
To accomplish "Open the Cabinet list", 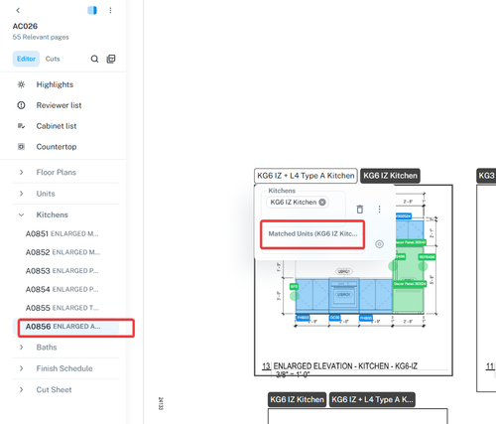I will 57,126.
